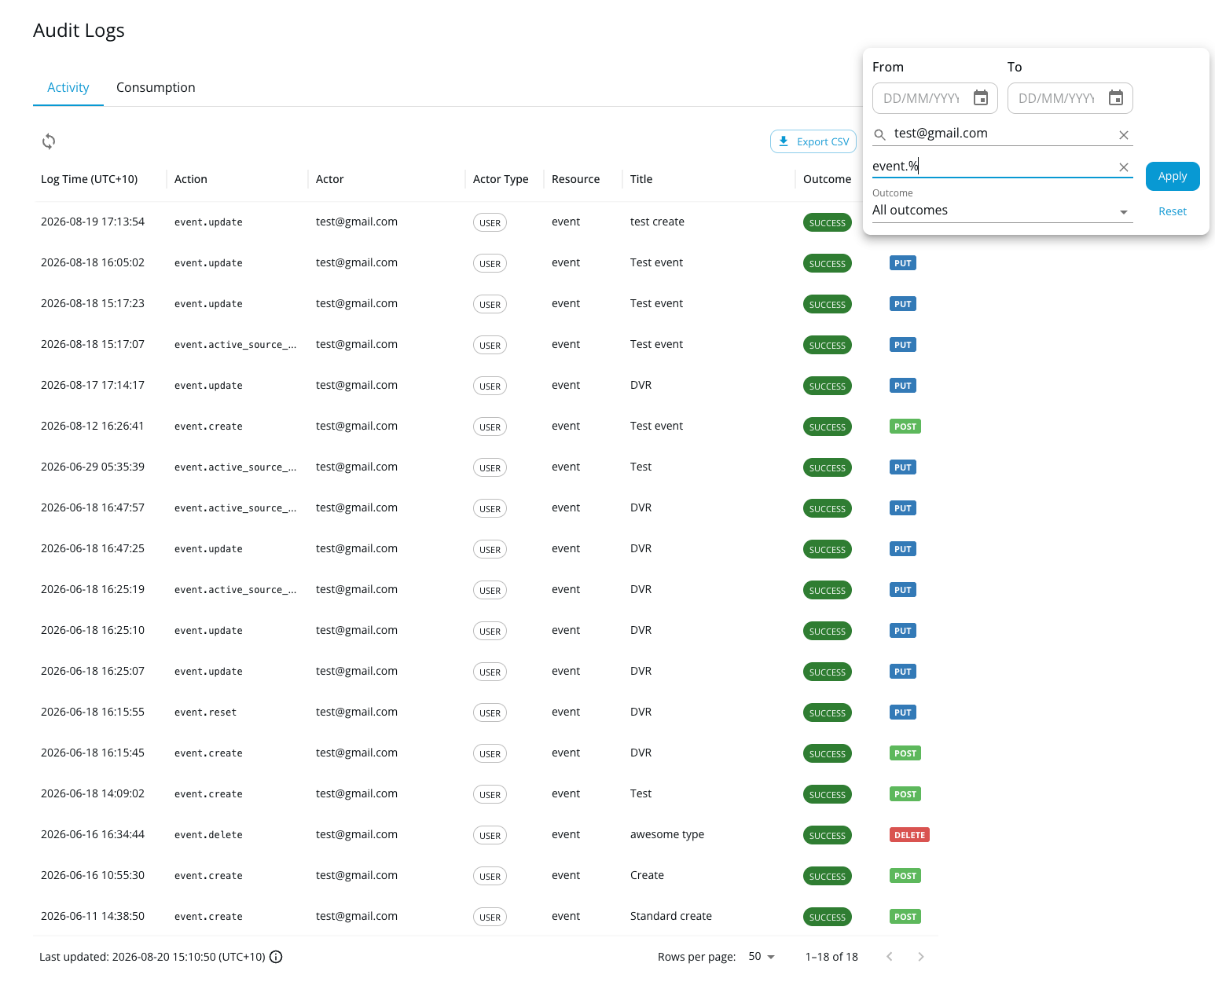Click the Last updated info icon
The image size is (1215, 989).
point(276,957)
